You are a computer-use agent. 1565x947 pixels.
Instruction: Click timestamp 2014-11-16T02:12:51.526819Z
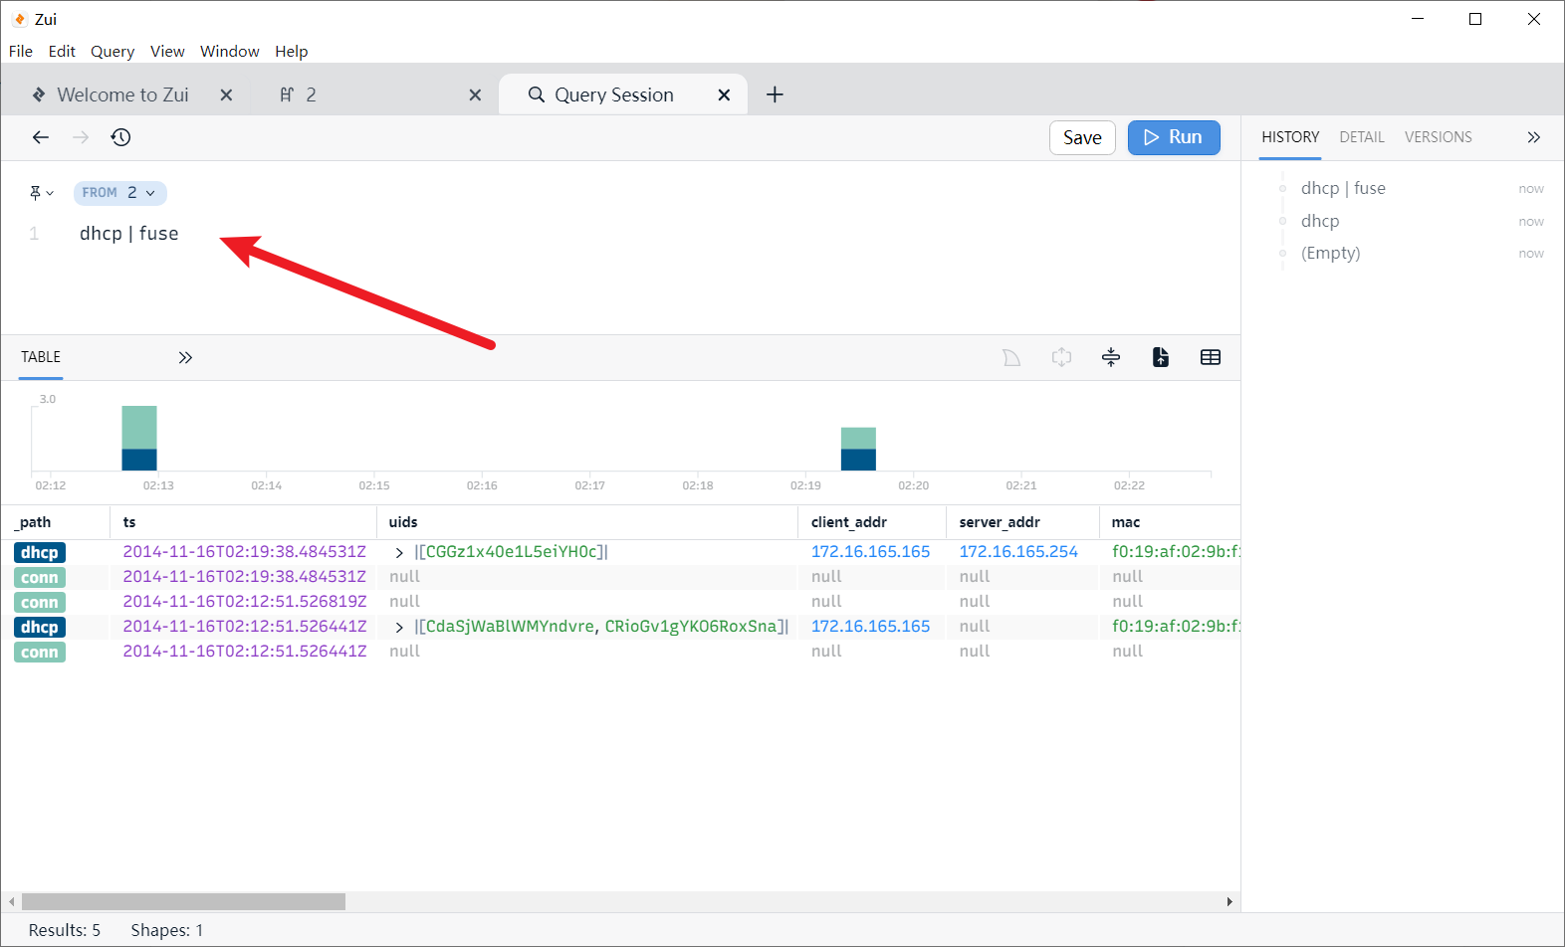point(245,601)
